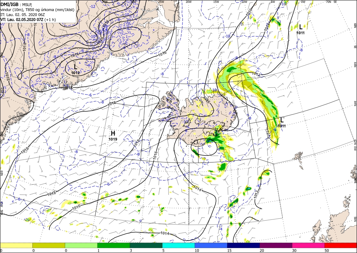Select the dark green legend swatch
The height and width of the screenshot is (253, 357).
(146, 245)
